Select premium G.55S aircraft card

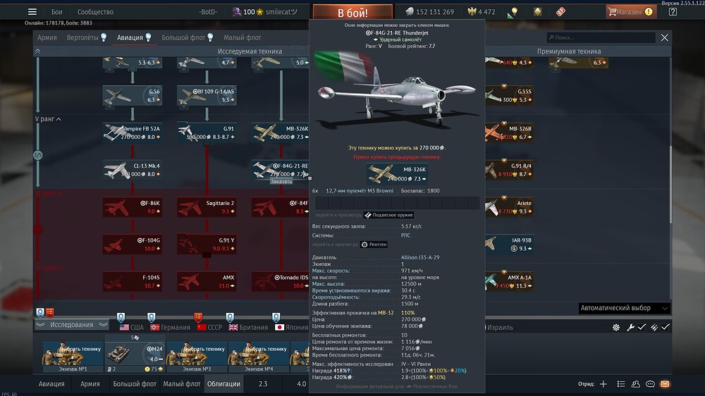(x=510, y=95)
